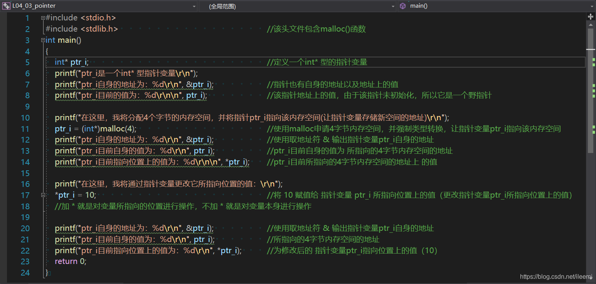The width and height of the screenshot is (596, 284).
Task: Click on "#include <stdlib.h>" text
Action: pyautogui.click(x=82, y=29)
